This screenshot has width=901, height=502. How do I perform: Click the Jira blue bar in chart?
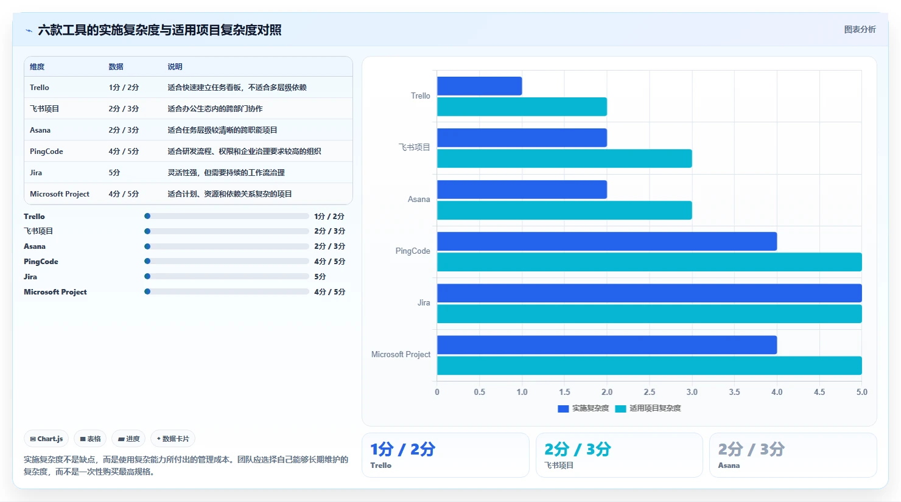point(650,293)
